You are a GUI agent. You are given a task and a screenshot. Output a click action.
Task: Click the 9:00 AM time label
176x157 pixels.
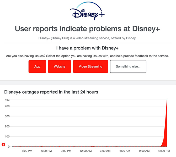[x=144, y=151]
